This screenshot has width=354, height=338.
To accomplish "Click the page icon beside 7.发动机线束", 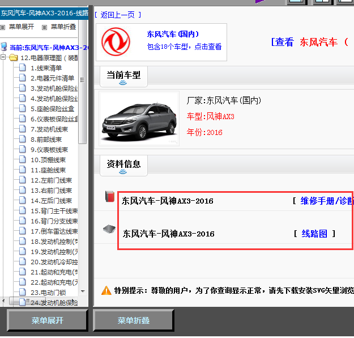I will pos(22,129).
